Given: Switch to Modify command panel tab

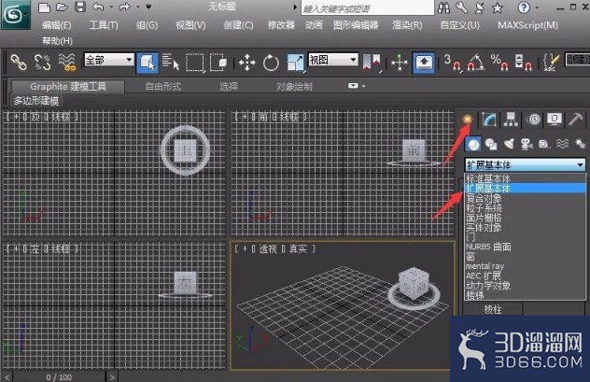Looking at the screenshot, I should [x=489, y=120].
